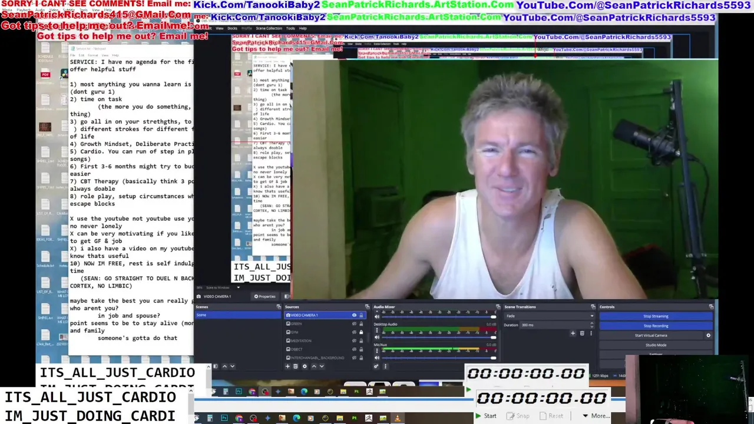Open OBS View menu
Viewport: 754px width, 424px height.
pyautogui.click(x=220, y=28)
